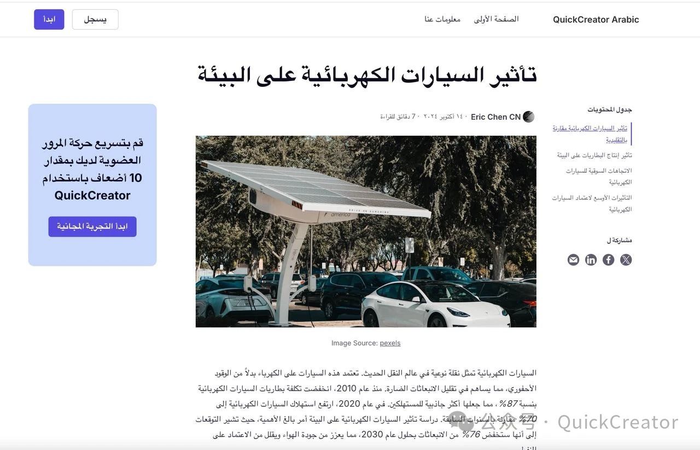Jump to تأثير السيارات الكهربائية مقارنة بالتقليدية section

(590, 134)
